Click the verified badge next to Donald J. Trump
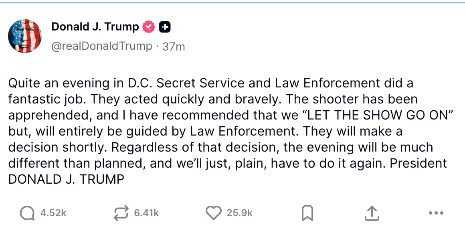465x235 pixels. pyautogui.click(x=148, y=26)
